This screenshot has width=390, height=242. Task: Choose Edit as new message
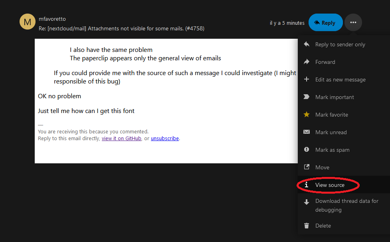click(344, 79)
